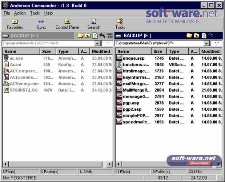The height and width of the screenshot is (182, 225).
Task: Open the File menu
Action: (x=7, y=13)
